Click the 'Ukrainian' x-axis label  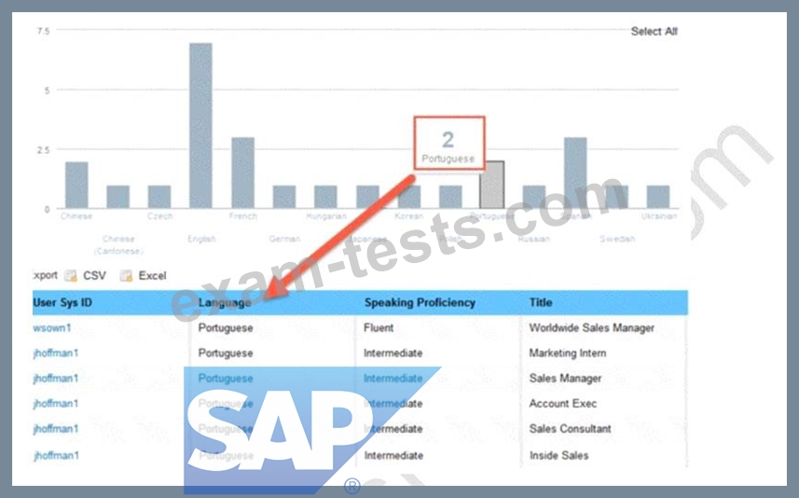[x=659, y=216]
